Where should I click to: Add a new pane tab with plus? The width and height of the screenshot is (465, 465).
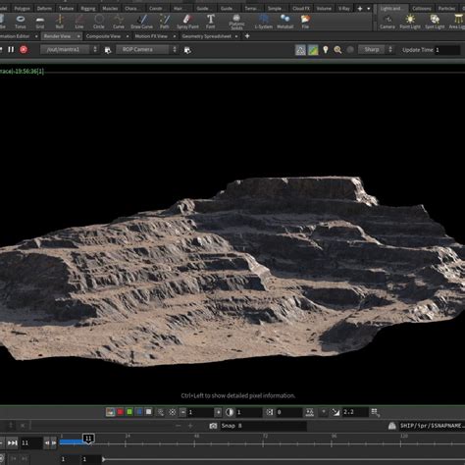[247, 36]
